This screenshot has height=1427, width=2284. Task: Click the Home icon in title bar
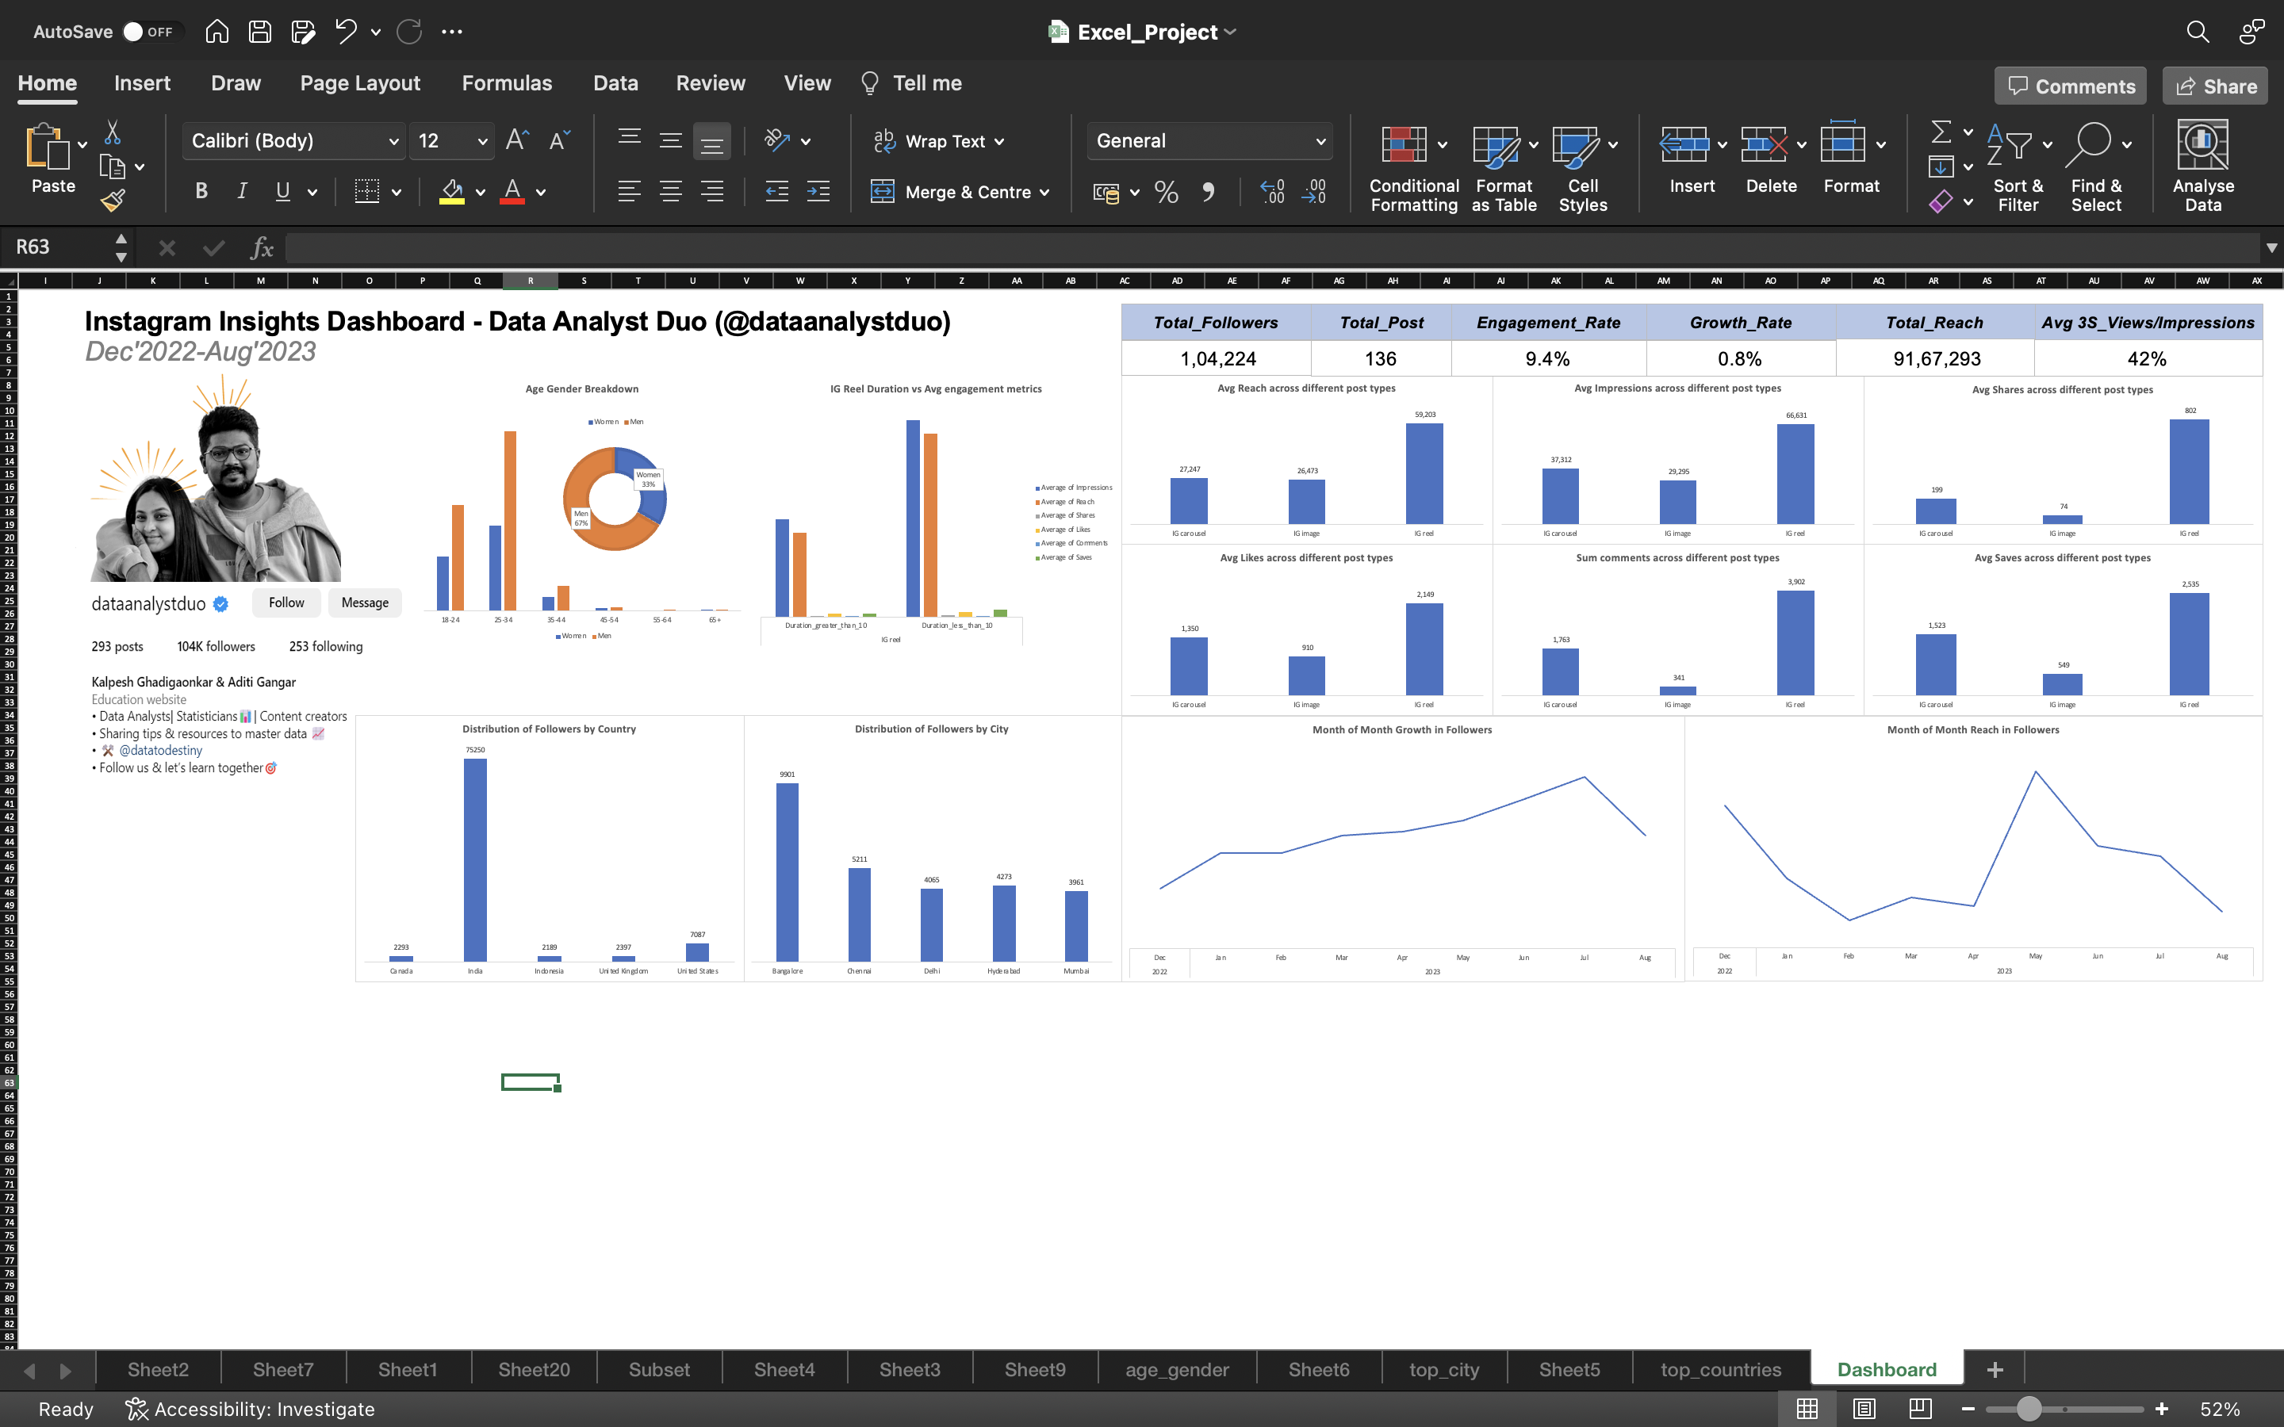(x=217, y=31)
